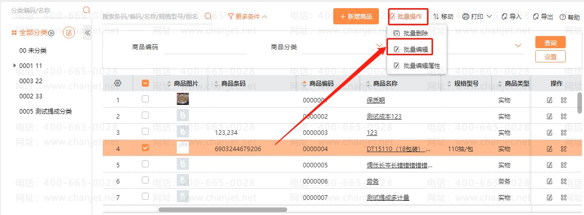This screenshot has width=584, height=215.
Task: Open more-actions grid icon for row 0000005
Action: [564, 165]
